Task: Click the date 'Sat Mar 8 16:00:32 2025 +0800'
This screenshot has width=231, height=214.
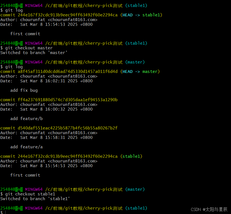Action: tap(56, 109)
